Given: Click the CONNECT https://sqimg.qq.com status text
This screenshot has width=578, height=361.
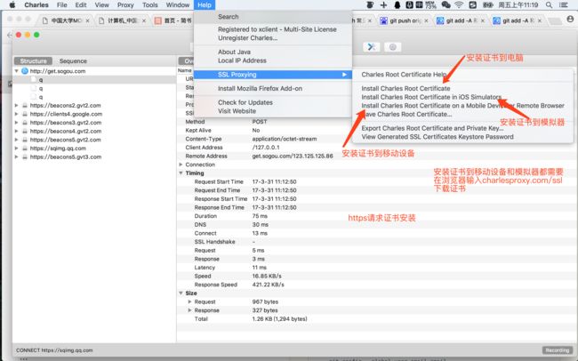Looking at the screenshot, I should (54, 350).
